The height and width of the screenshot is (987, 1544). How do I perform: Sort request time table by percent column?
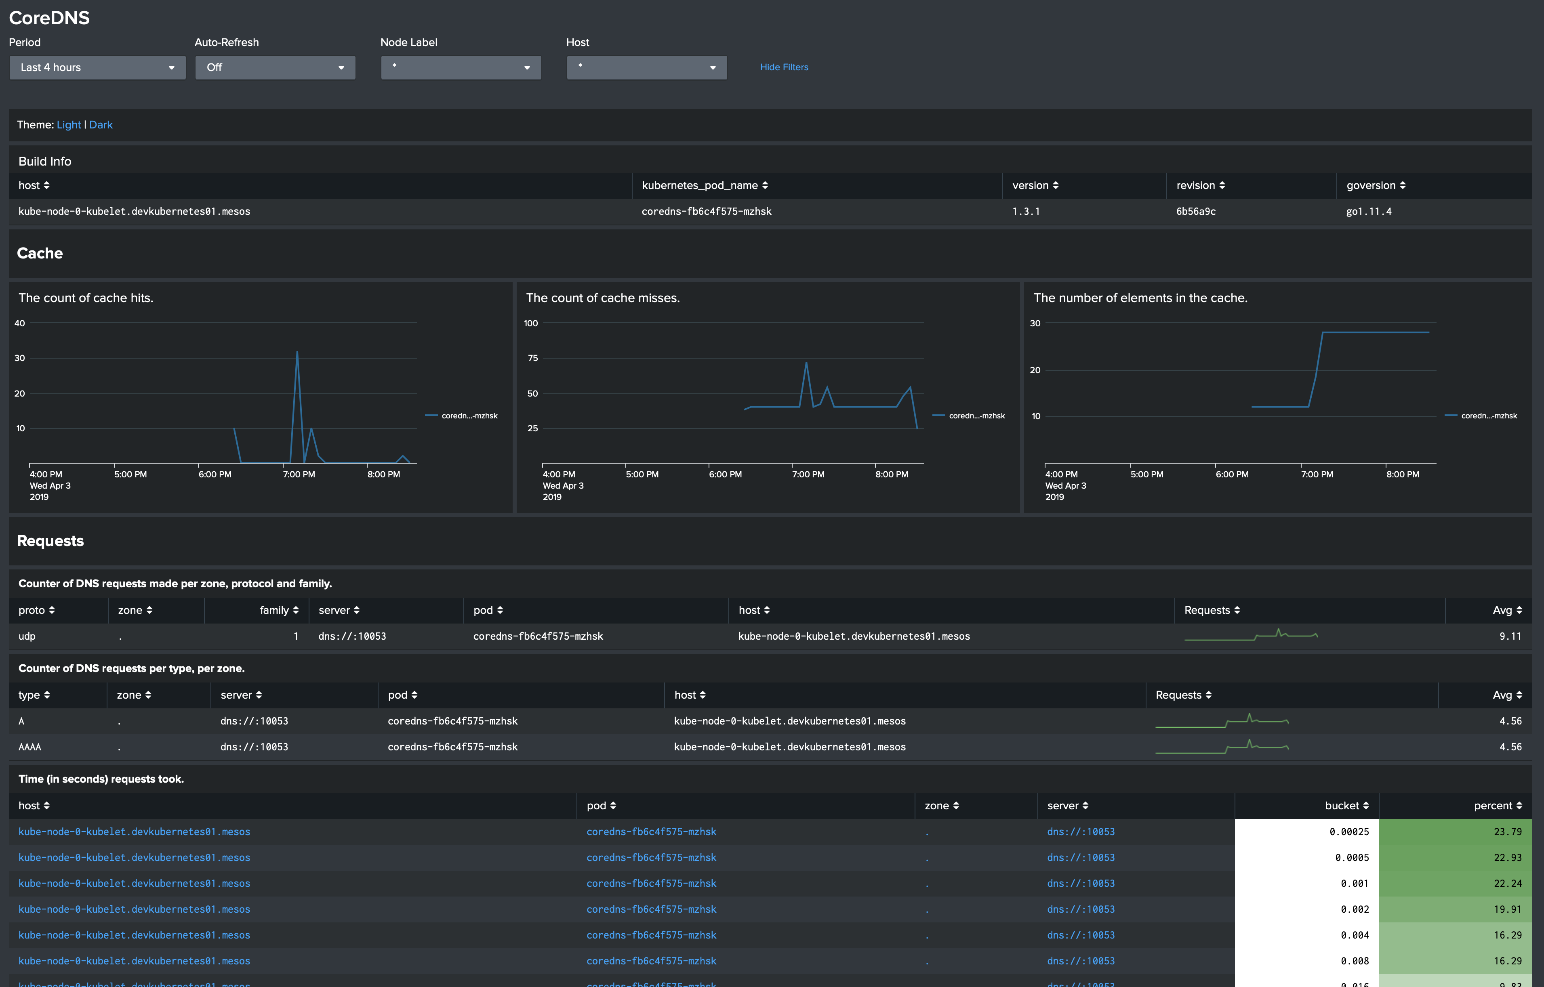[1498, 806]
